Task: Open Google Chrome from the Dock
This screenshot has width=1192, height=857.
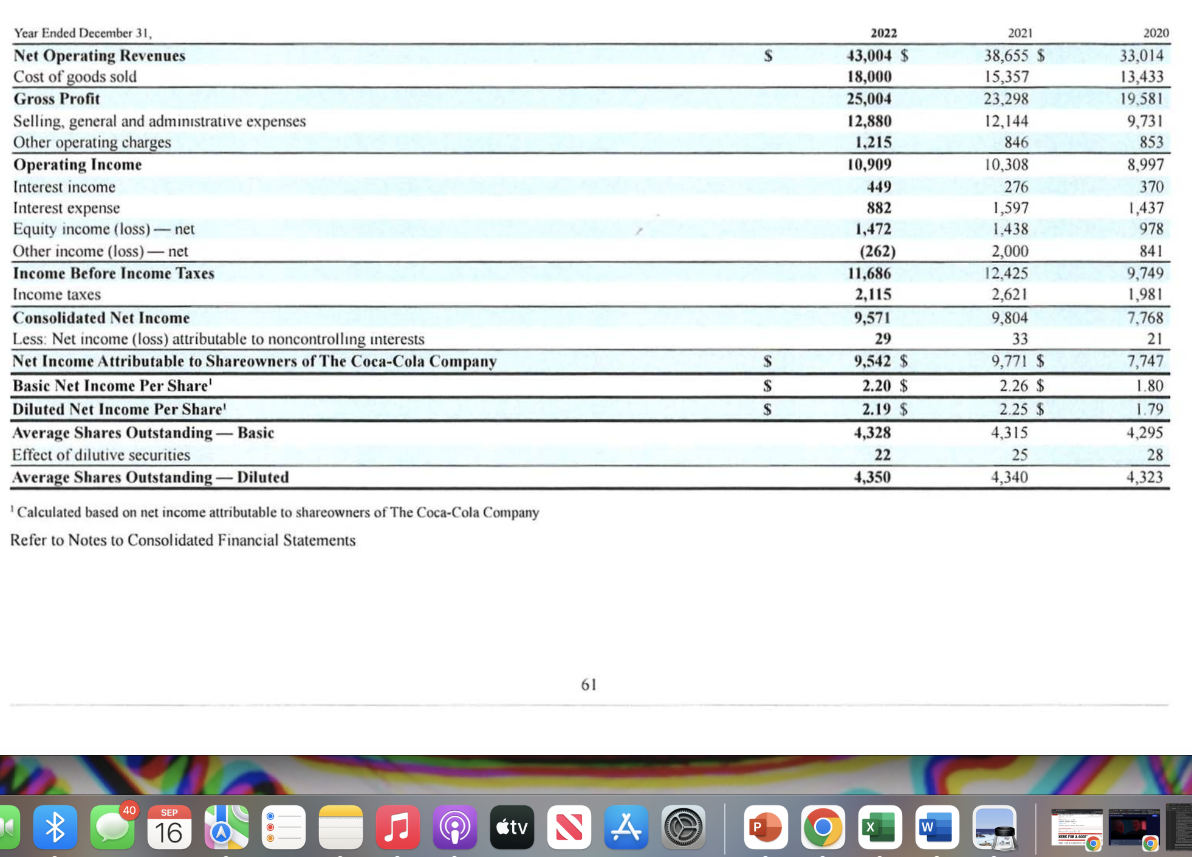Action: click(823, 827)
